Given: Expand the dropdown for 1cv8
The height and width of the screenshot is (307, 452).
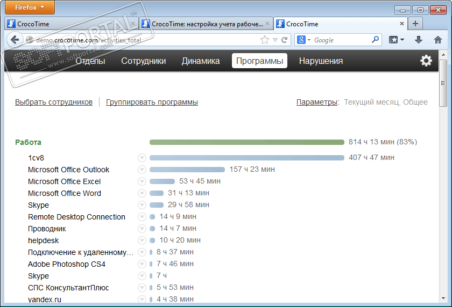Looking at the screenshot, I should 142,158.
